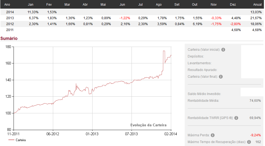Open the Rentabilidade TWRR info tooltip icon
Screen dimensions: 265x146
coord(236,118)
